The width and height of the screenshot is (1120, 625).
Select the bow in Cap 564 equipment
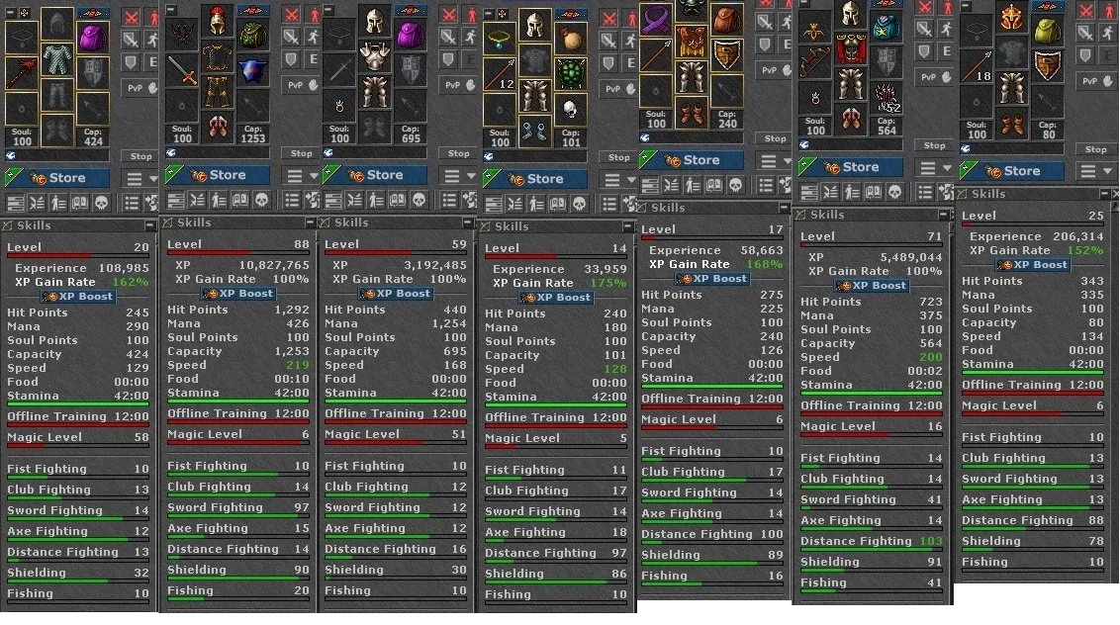815,63
